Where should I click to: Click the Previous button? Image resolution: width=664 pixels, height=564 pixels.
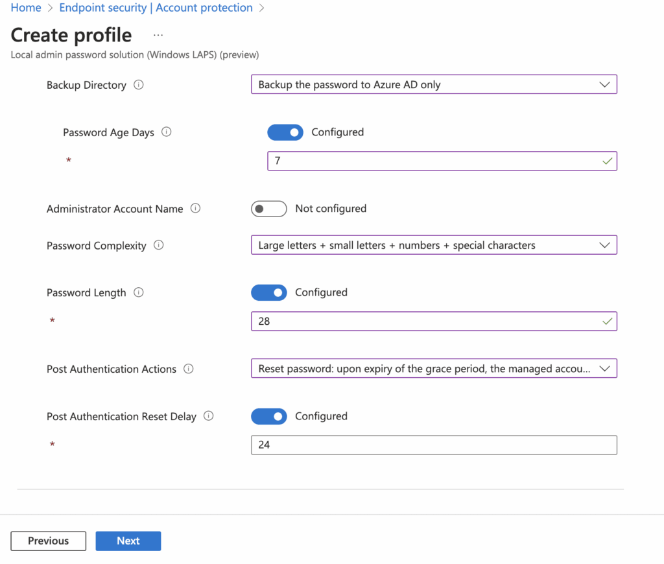(x=48, y=541)
